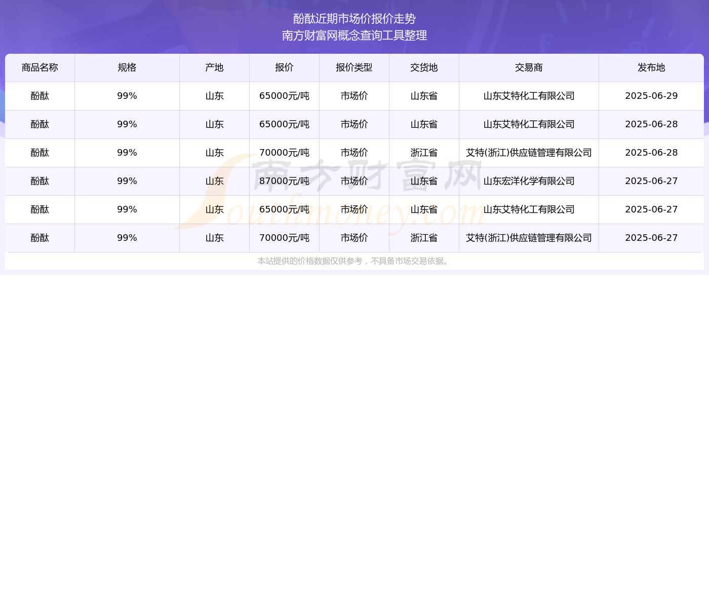Select 2025-06-27 date in the 山东宏洋化学 row
Screen dimensions: 709x611
pos(651,182)
